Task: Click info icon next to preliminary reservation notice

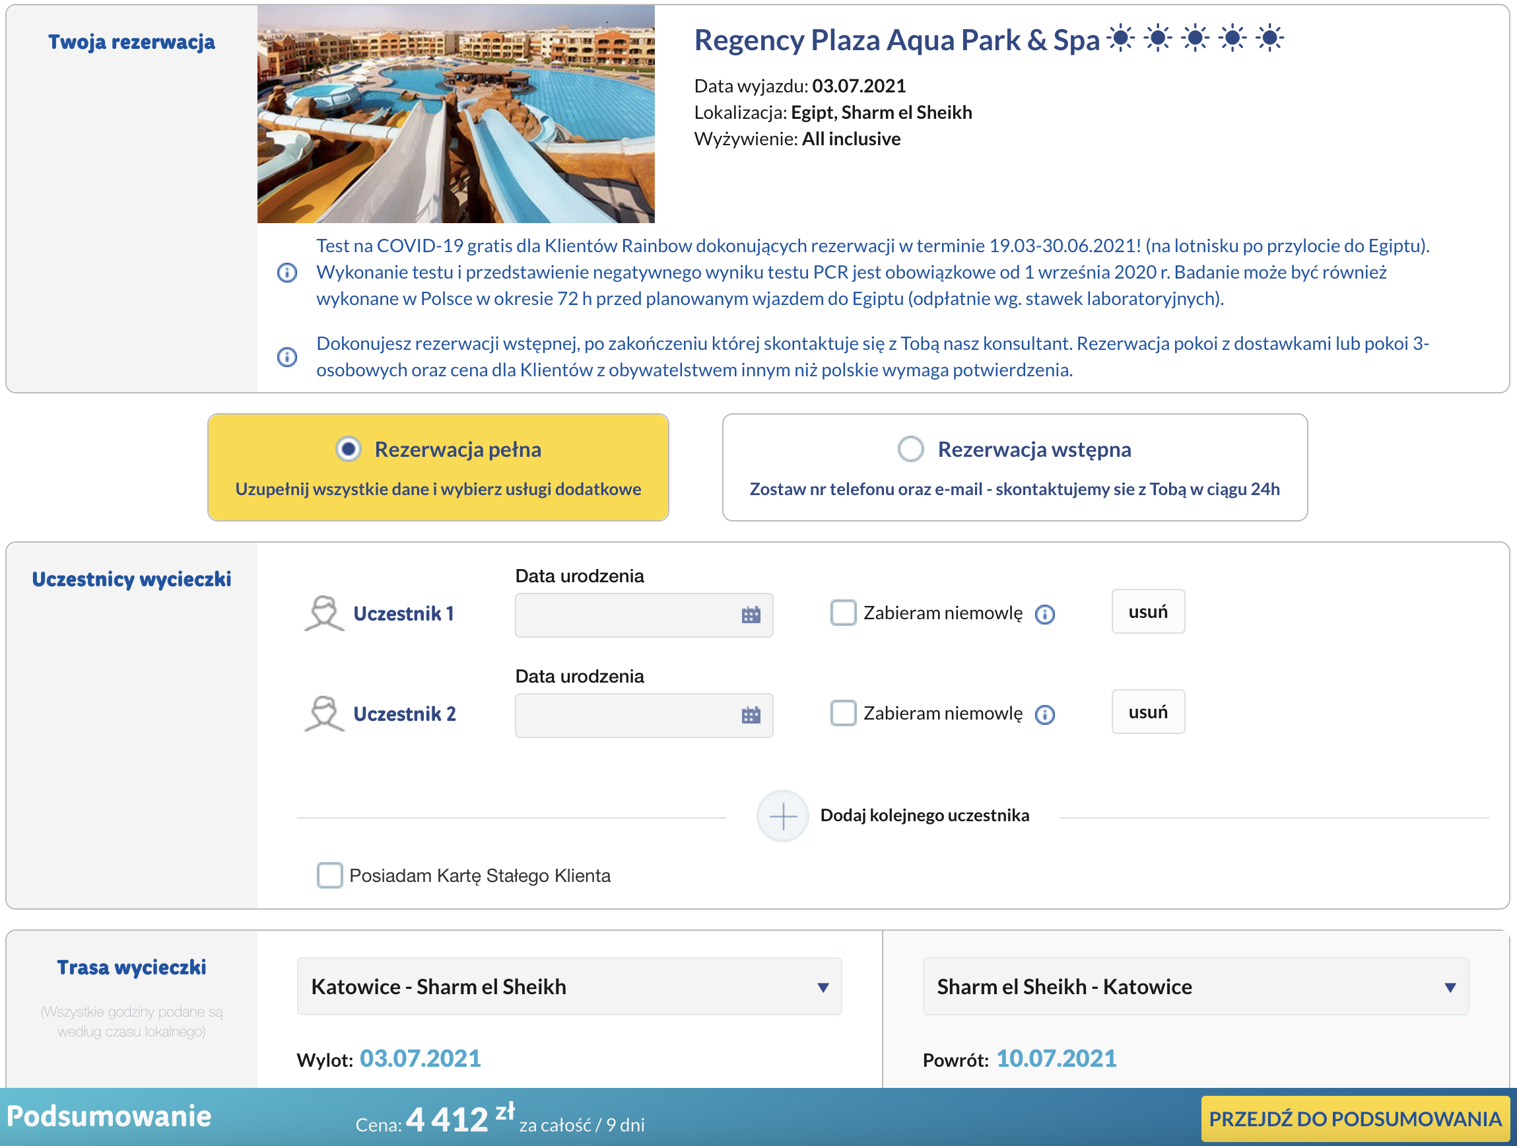Action: [x=287, y=356]
